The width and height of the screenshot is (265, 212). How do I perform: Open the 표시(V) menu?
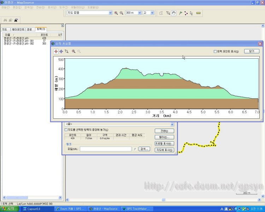click(52, 7)
